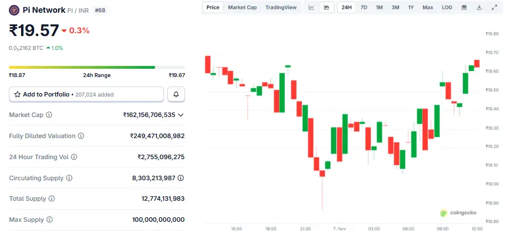
Task: Click the 7. Nov date axis label
Action: pos(340,229)
